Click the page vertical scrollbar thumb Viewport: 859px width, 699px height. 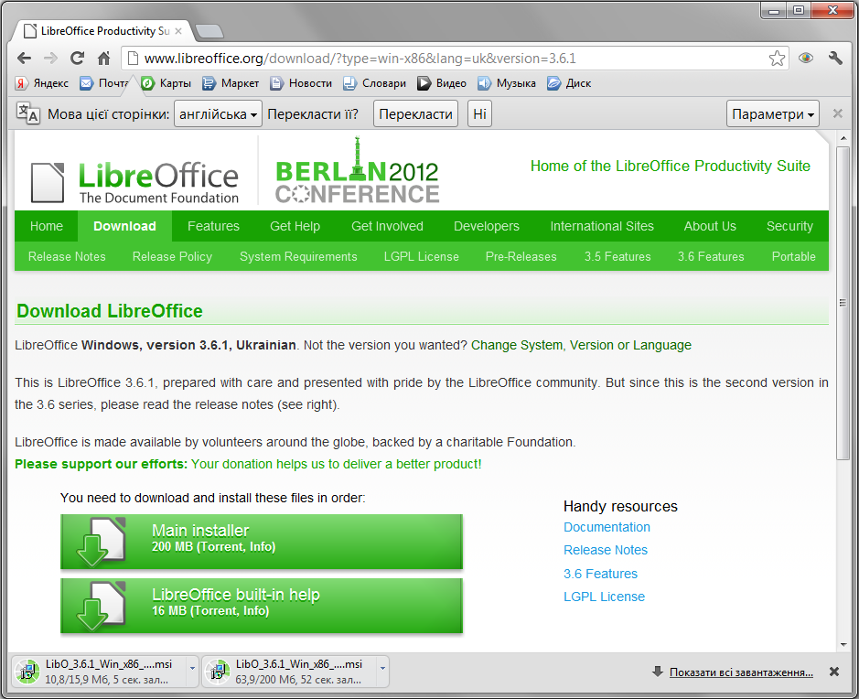tap(843, 303)
